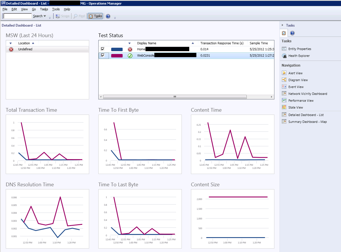Toggle the Tasks pane toolbar button

point(95,16)
